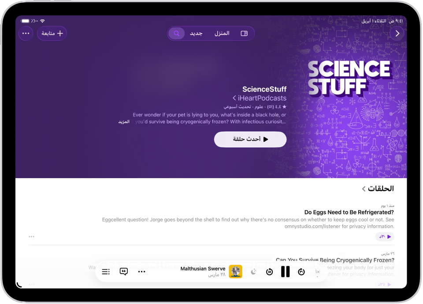Toggle the sidebar panel icon

(244, 33)
